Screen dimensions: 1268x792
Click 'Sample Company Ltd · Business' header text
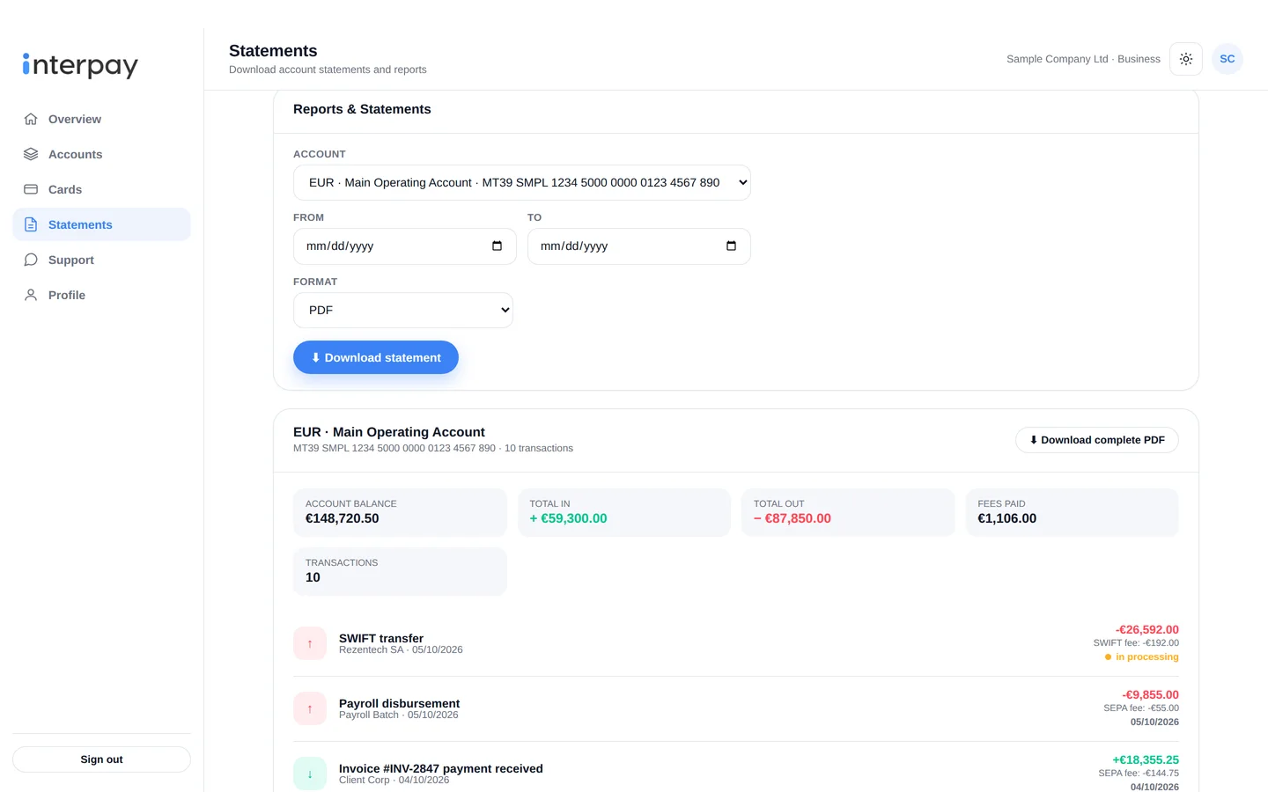[x=1083, y=59]
